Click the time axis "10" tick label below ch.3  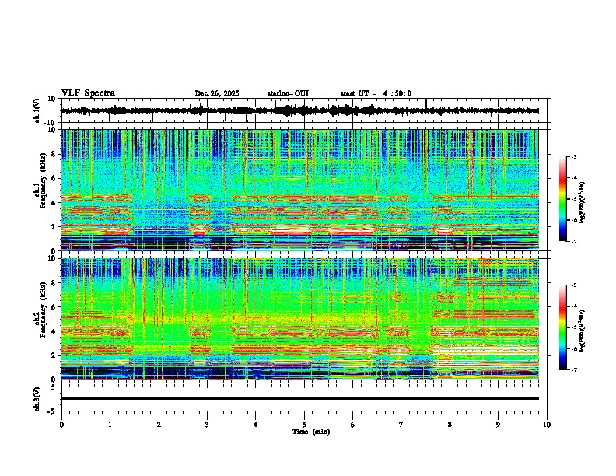click(x=547, y=425)
